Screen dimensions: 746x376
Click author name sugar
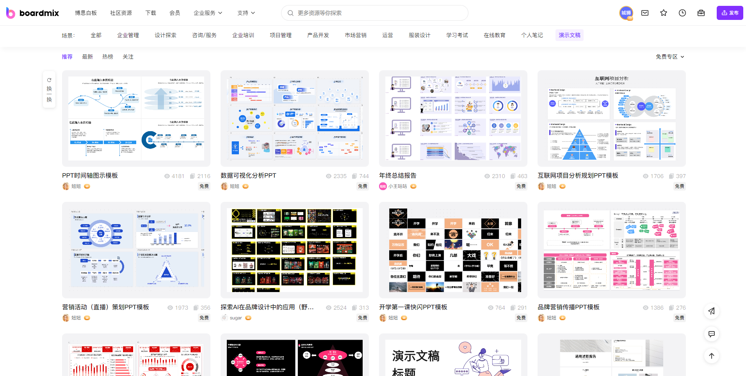click(236, 318)
